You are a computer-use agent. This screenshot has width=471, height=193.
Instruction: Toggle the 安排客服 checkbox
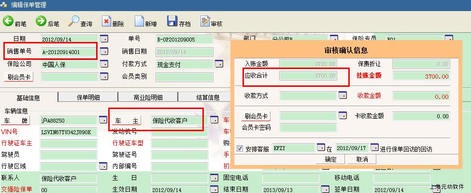click(x=241, y=148)
